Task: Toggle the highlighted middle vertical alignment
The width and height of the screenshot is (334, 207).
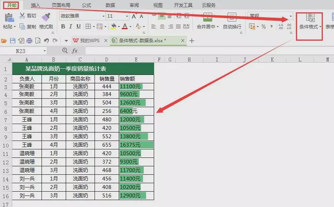Action: (162, 16)
